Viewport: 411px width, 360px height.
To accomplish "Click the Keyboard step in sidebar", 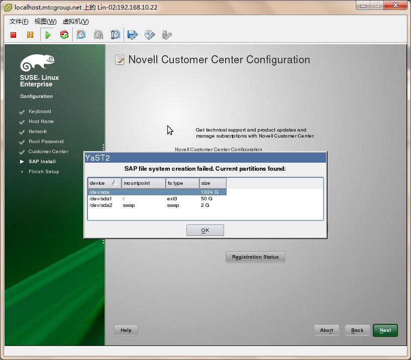I will click(x=40, y=111).
